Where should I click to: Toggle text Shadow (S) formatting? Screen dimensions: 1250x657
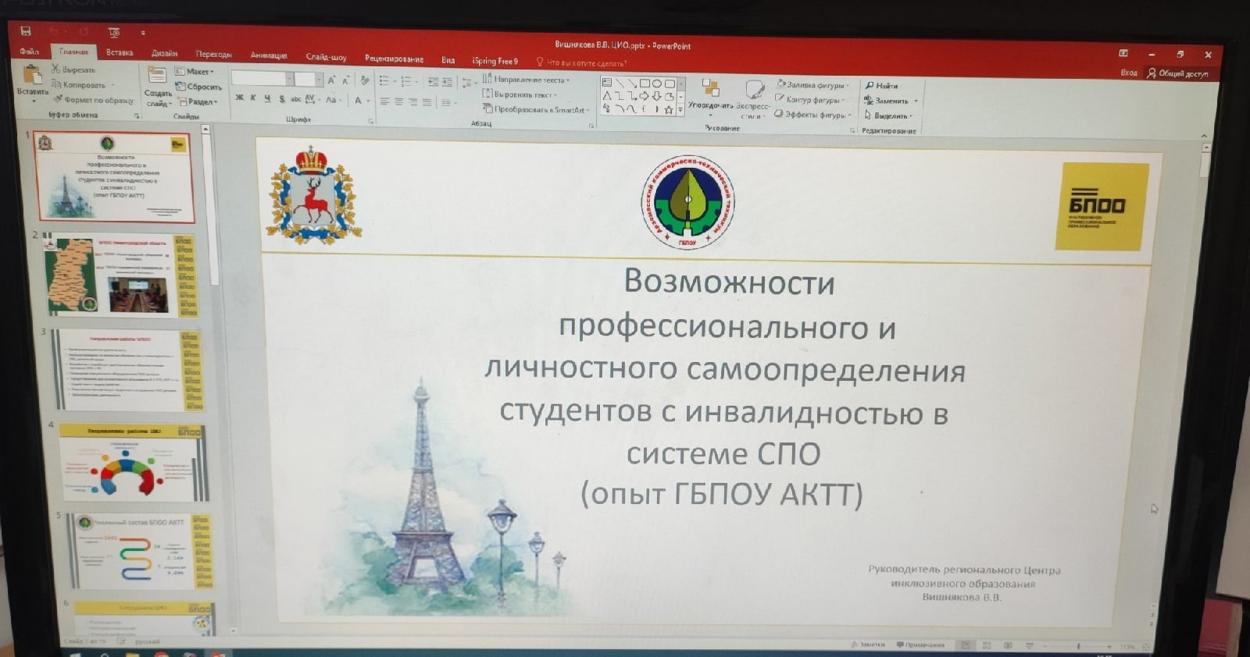click(281, 99)
